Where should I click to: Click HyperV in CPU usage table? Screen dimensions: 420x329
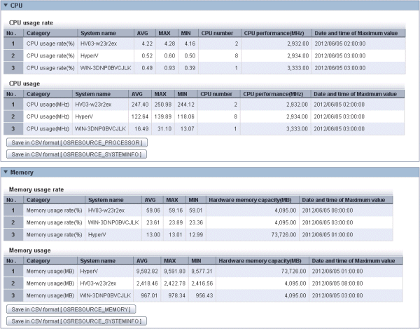tap(84, 116)
